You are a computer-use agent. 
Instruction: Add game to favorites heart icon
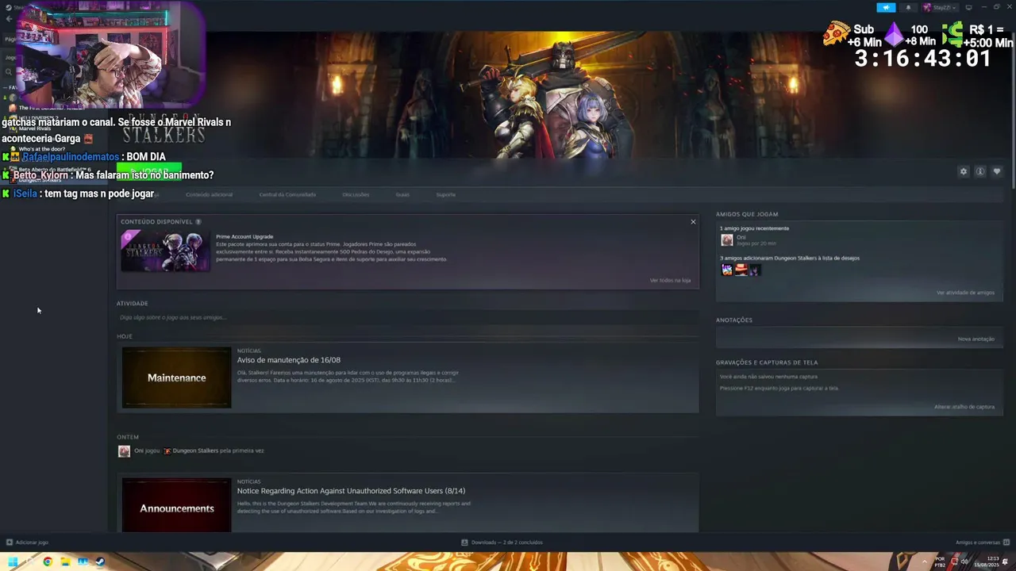click(997, 171)
